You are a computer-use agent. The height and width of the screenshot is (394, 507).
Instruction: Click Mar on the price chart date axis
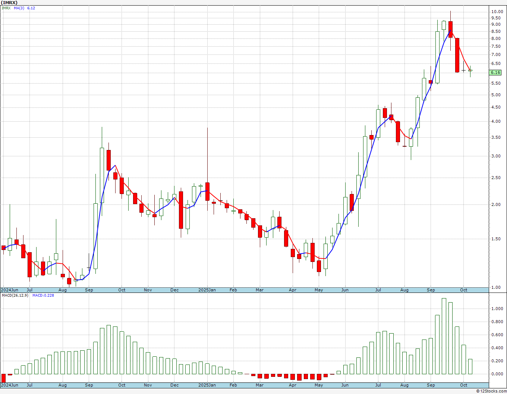[x=260, y=290]
